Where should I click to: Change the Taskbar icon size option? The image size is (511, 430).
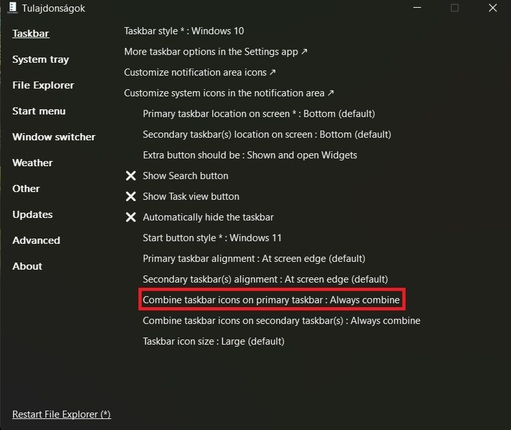click(213, 341)
